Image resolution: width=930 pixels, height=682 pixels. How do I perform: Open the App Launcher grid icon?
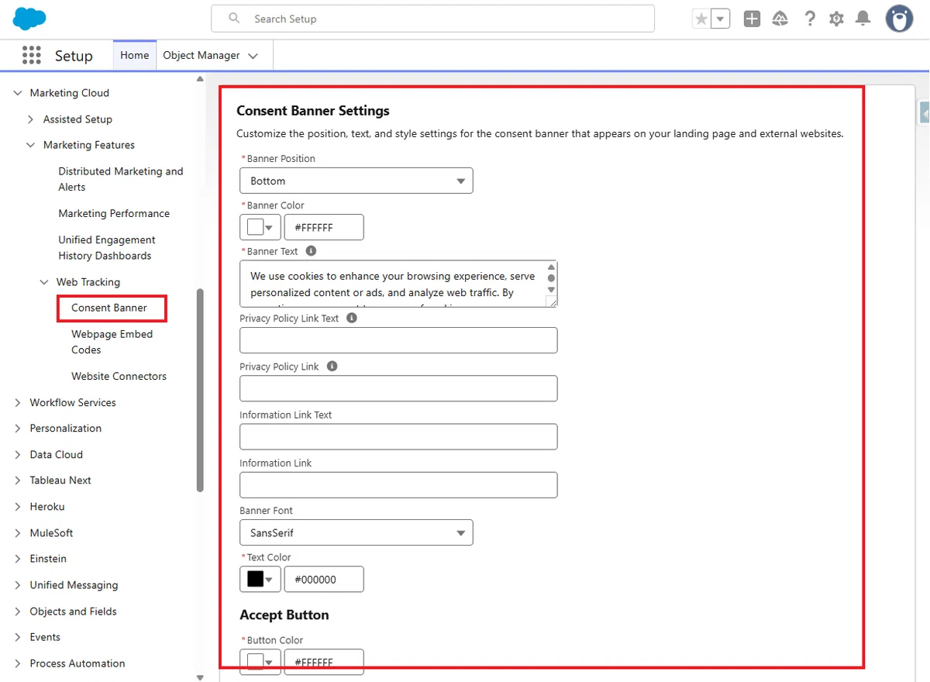point(32,55)
